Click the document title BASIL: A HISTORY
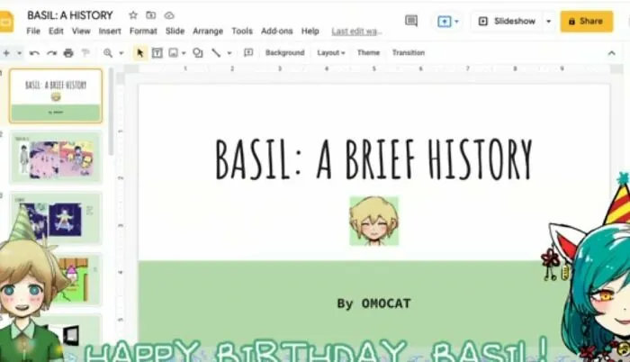 click(70, 15)
